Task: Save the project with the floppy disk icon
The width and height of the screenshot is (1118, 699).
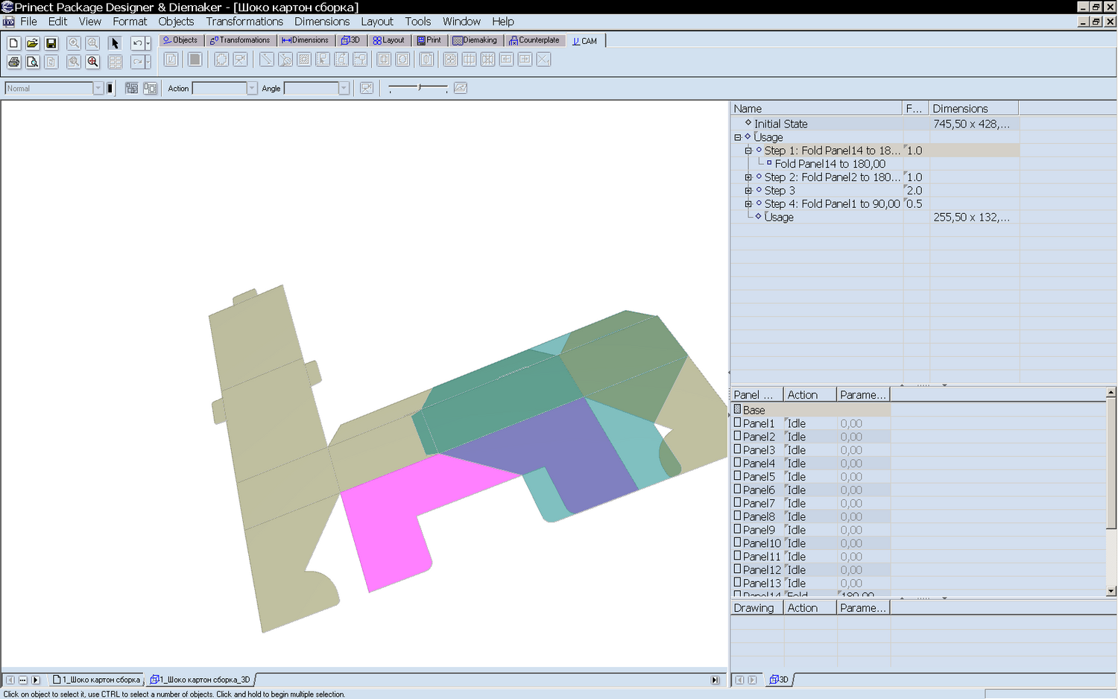Action: 51,43
